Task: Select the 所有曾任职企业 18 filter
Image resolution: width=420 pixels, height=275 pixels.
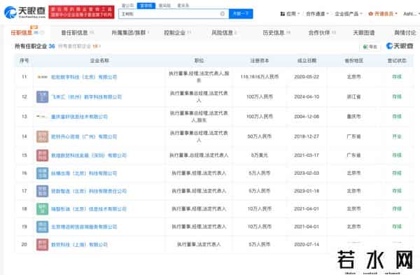Action: (x=79, y=46)
